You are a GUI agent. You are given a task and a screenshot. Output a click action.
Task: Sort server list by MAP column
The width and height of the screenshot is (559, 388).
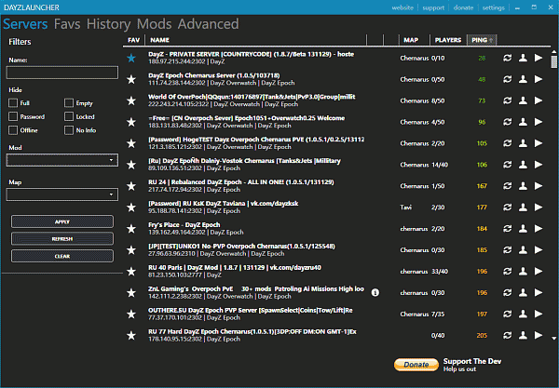click(x=411, y=40)
